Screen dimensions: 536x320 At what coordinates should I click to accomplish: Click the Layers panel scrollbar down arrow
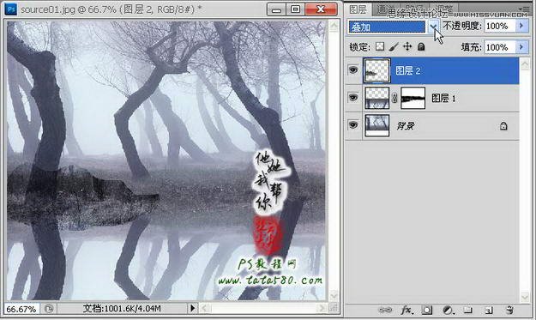click(x=524, y=297)
